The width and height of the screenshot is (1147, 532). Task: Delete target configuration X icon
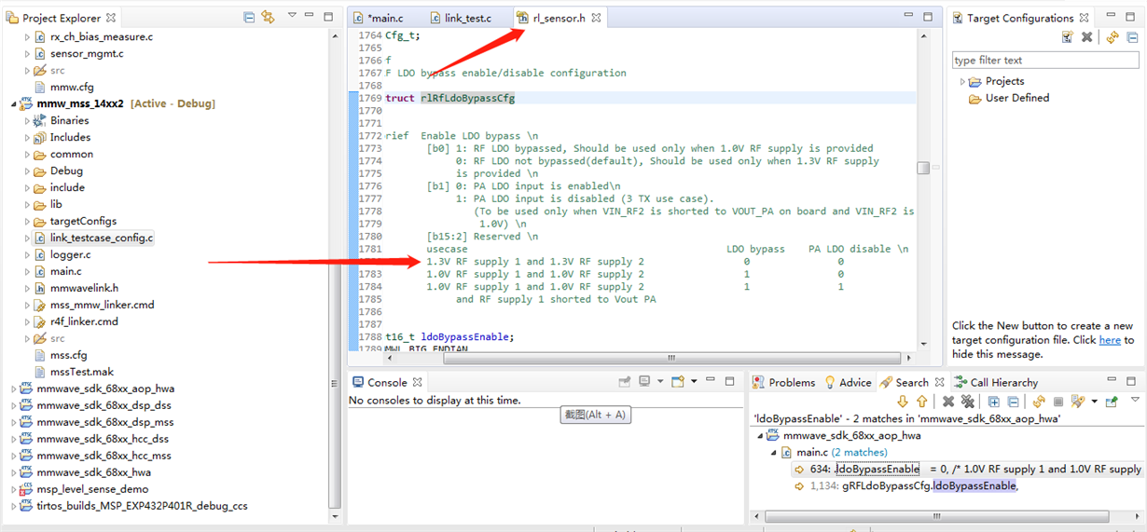(x=1086, y=37)
